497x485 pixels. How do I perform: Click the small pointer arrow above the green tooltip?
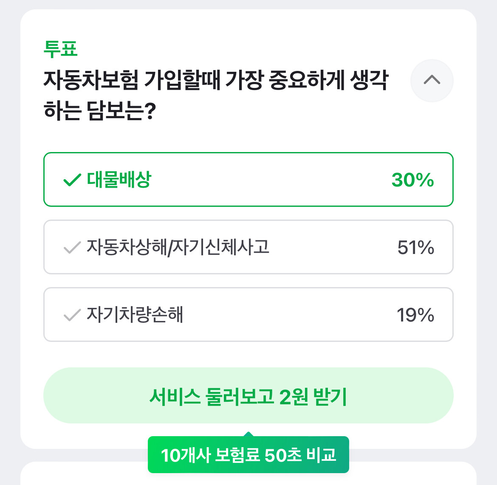248,434
